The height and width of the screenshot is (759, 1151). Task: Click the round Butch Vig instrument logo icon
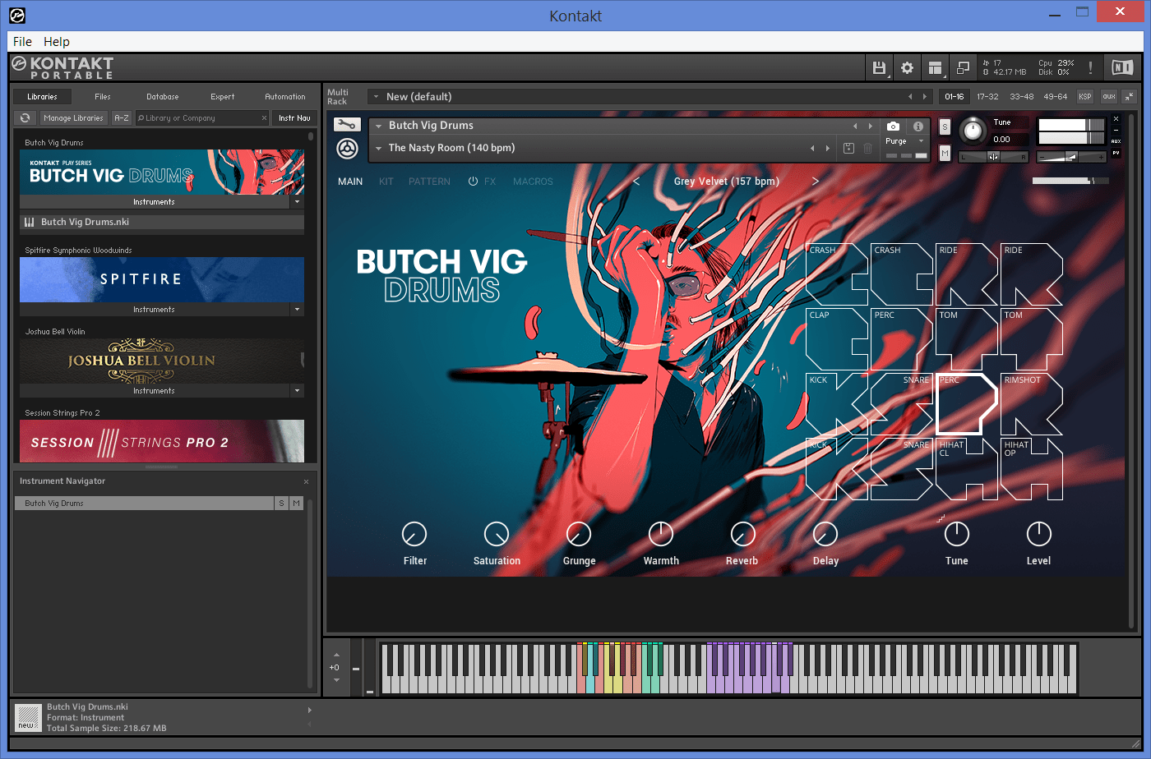pyautogui.click(x=347, y=149)
